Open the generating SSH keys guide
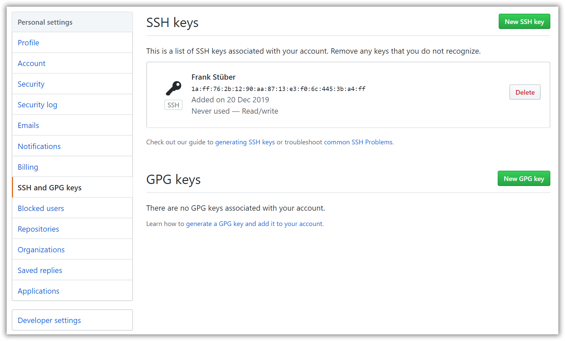Screen dimensions: 565x341 [245, 142]
